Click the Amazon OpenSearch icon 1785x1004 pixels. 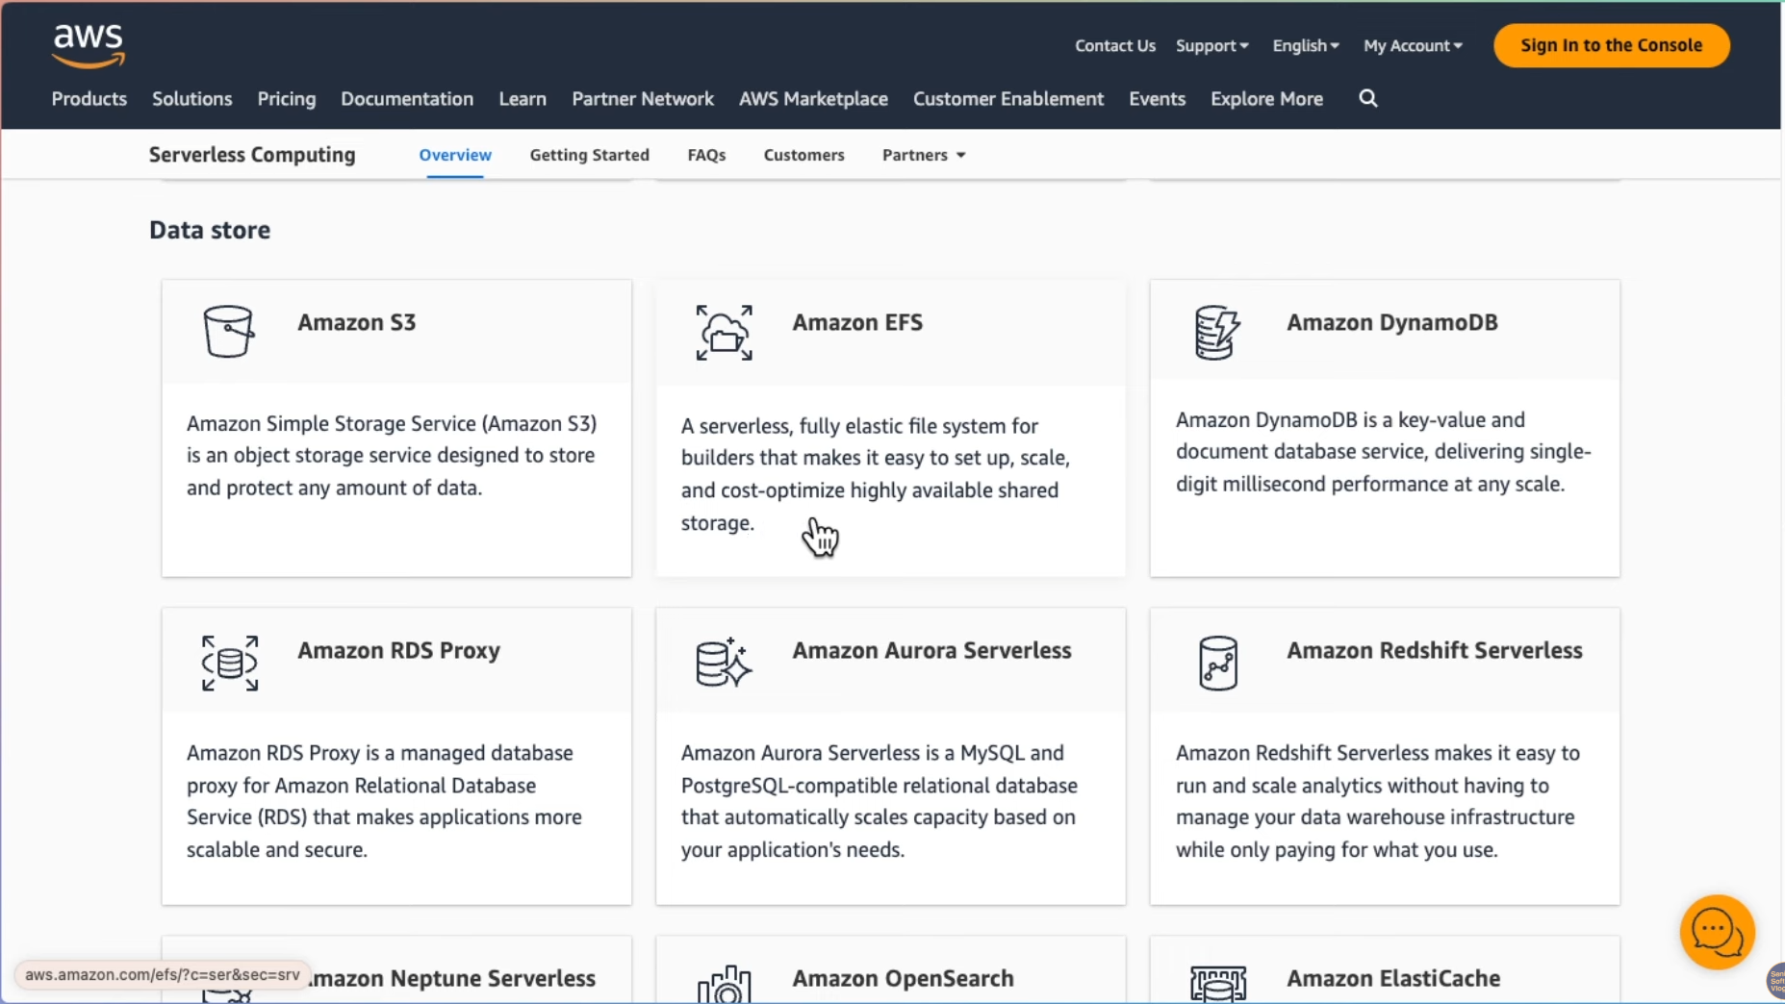click(x=724, y=985)
